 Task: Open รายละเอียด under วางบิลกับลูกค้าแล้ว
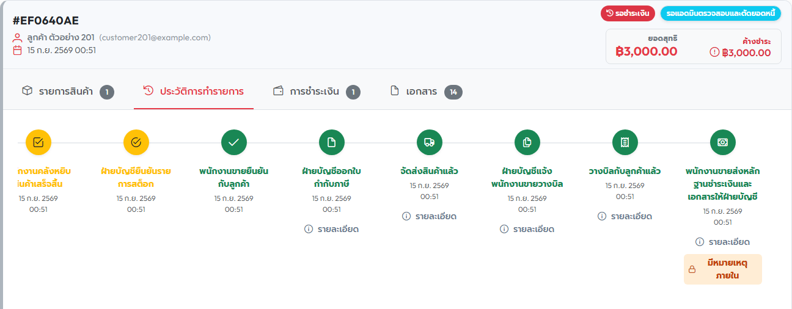pyautogui.click(x=625, y=216)
